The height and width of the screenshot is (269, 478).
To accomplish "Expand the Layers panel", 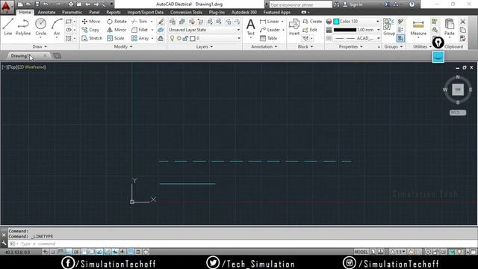I will [204, 46].
